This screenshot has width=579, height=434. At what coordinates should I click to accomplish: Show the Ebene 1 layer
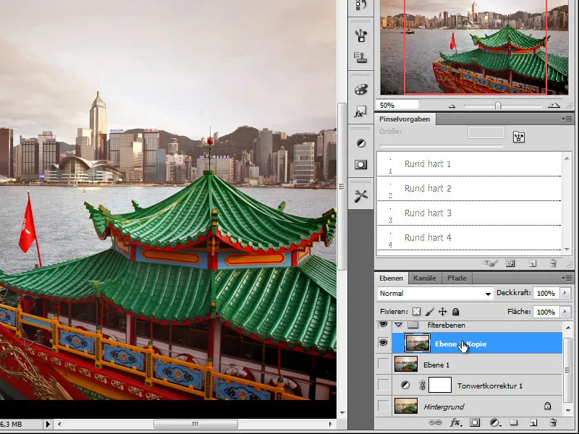pyautogui.click(x=383, y=364)
